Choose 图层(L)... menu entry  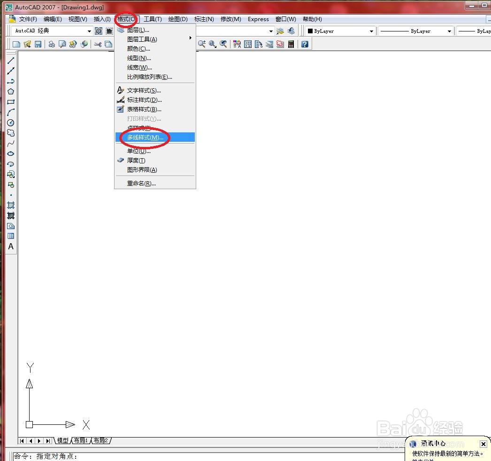point(155,30)
